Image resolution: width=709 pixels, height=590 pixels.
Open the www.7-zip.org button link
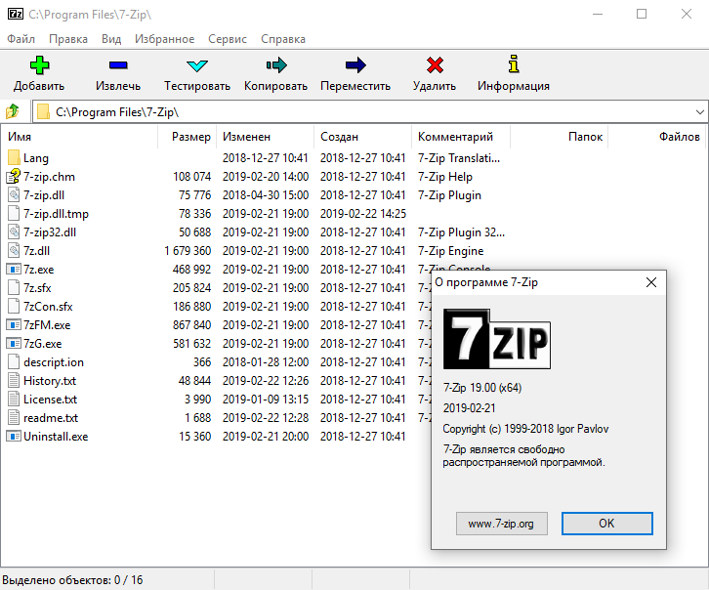pos(501,524)
